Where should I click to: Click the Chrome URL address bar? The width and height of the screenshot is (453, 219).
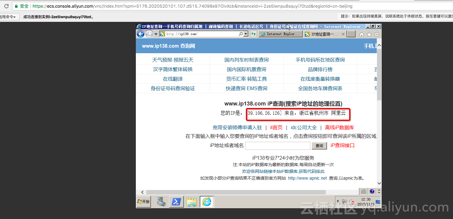[192, 6]
